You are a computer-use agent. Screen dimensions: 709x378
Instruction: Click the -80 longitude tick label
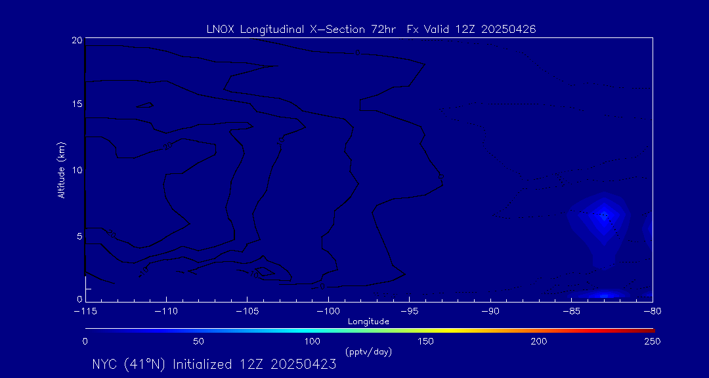(651, 310)
